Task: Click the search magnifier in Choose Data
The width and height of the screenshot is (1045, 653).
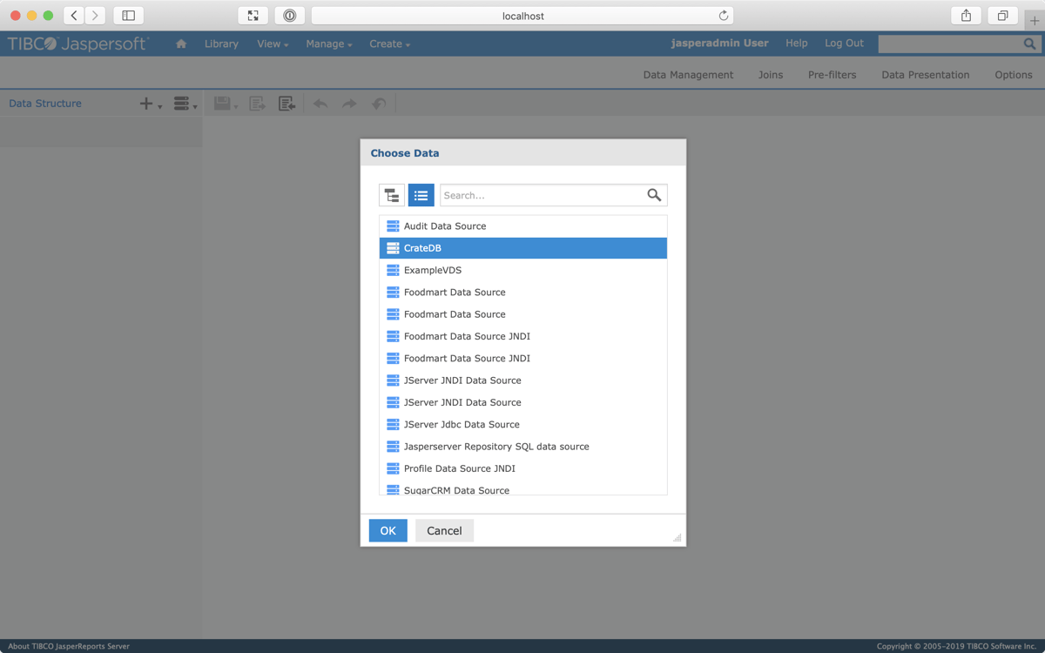Action: point(654,195)
